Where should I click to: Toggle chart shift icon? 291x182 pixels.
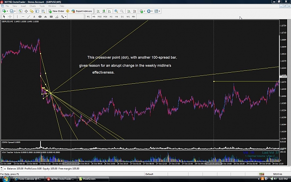coord(135,11)
